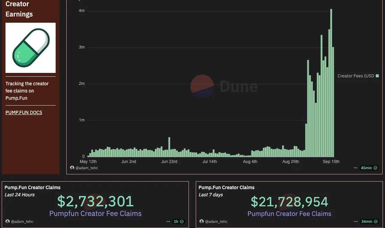Click the 1h refresh status badge
Viewport: 385px width, 228px height.
tap(179, 221)
